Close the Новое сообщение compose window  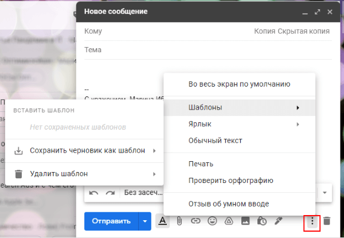(330, 12)
